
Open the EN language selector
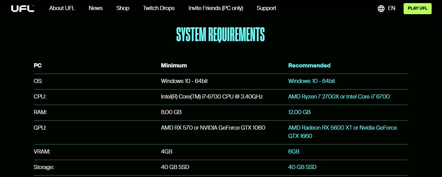click(x=392, y=8)
